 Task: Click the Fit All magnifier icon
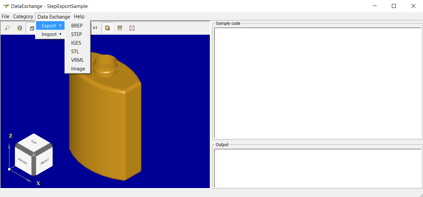(x=7, y=28)
